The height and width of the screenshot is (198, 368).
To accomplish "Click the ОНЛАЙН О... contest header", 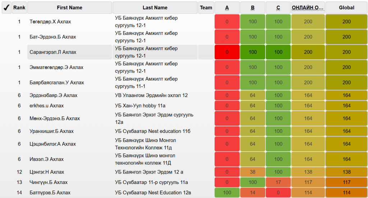I will click(x=308, y=8).
